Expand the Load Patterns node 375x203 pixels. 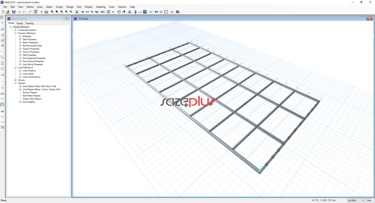20,71
